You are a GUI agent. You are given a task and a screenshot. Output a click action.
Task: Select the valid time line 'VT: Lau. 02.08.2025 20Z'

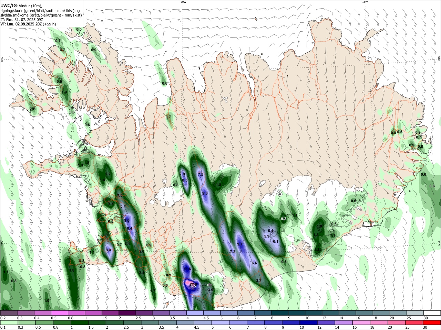click(x=21, y=24)
